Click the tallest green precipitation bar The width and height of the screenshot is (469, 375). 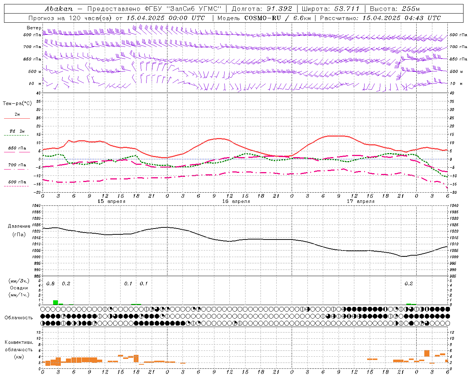click(55, 302)
